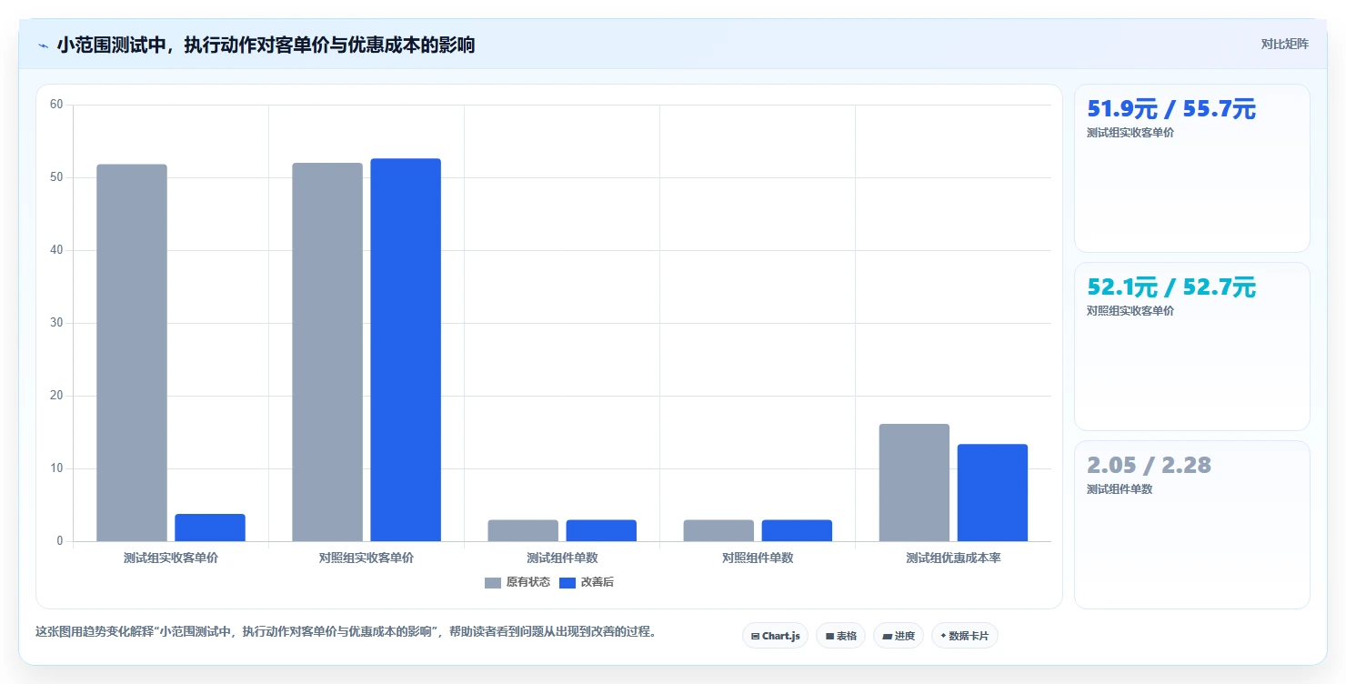The image size is (1346, 684).
Task: Click the x-axis label 测试组实收客单价
Action: tap(171, 558)
